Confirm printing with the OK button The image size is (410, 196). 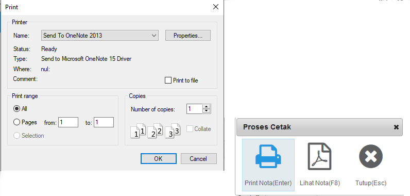[159, 158]
